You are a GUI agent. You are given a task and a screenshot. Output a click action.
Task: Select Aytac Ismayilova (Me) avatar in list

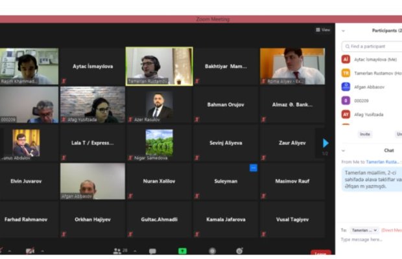pyautogui.click(x=346, y=60)
